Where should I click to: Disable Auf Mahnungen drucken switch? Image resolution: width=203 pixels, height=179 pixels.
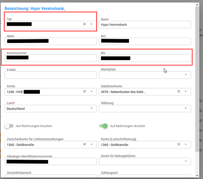(x=103, y=126)
